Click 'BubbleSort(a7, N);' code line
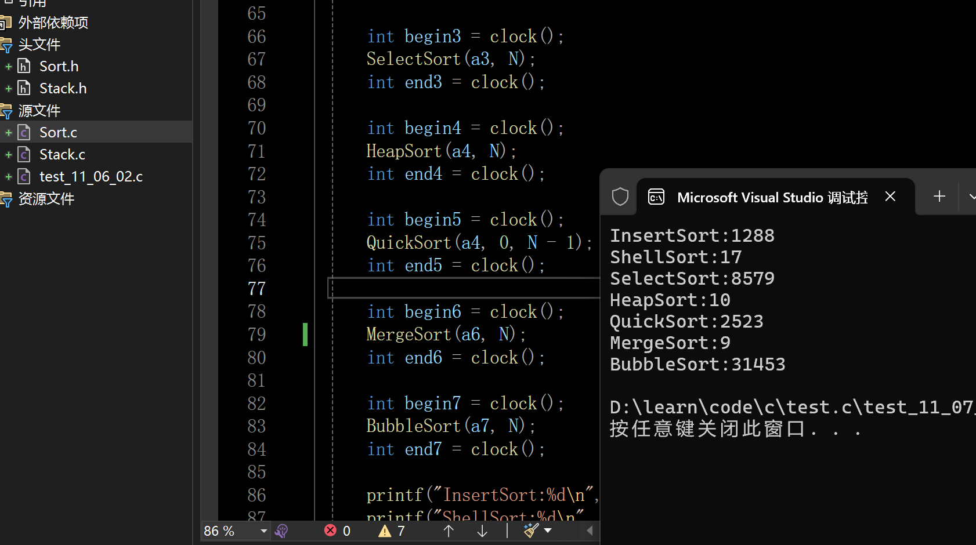976x545 pixels. (x=451, y=426)
